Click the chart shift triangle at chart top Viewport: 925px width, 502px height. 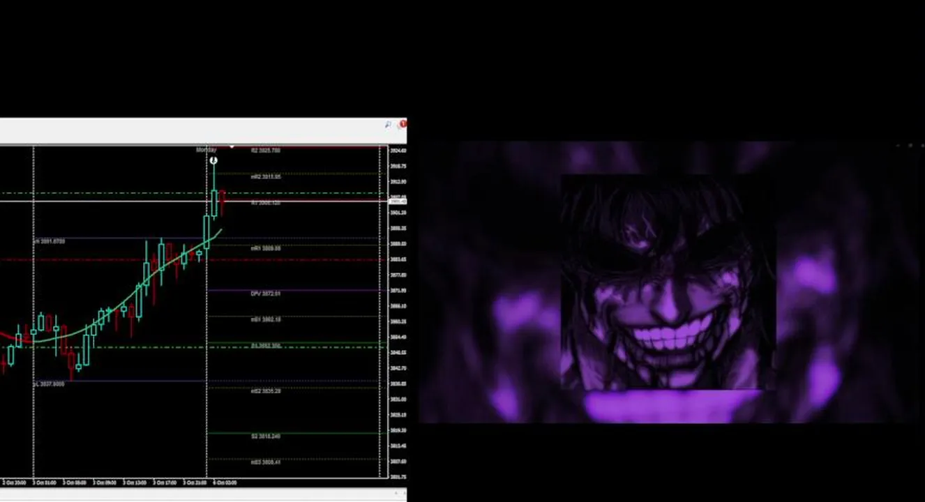232,147
